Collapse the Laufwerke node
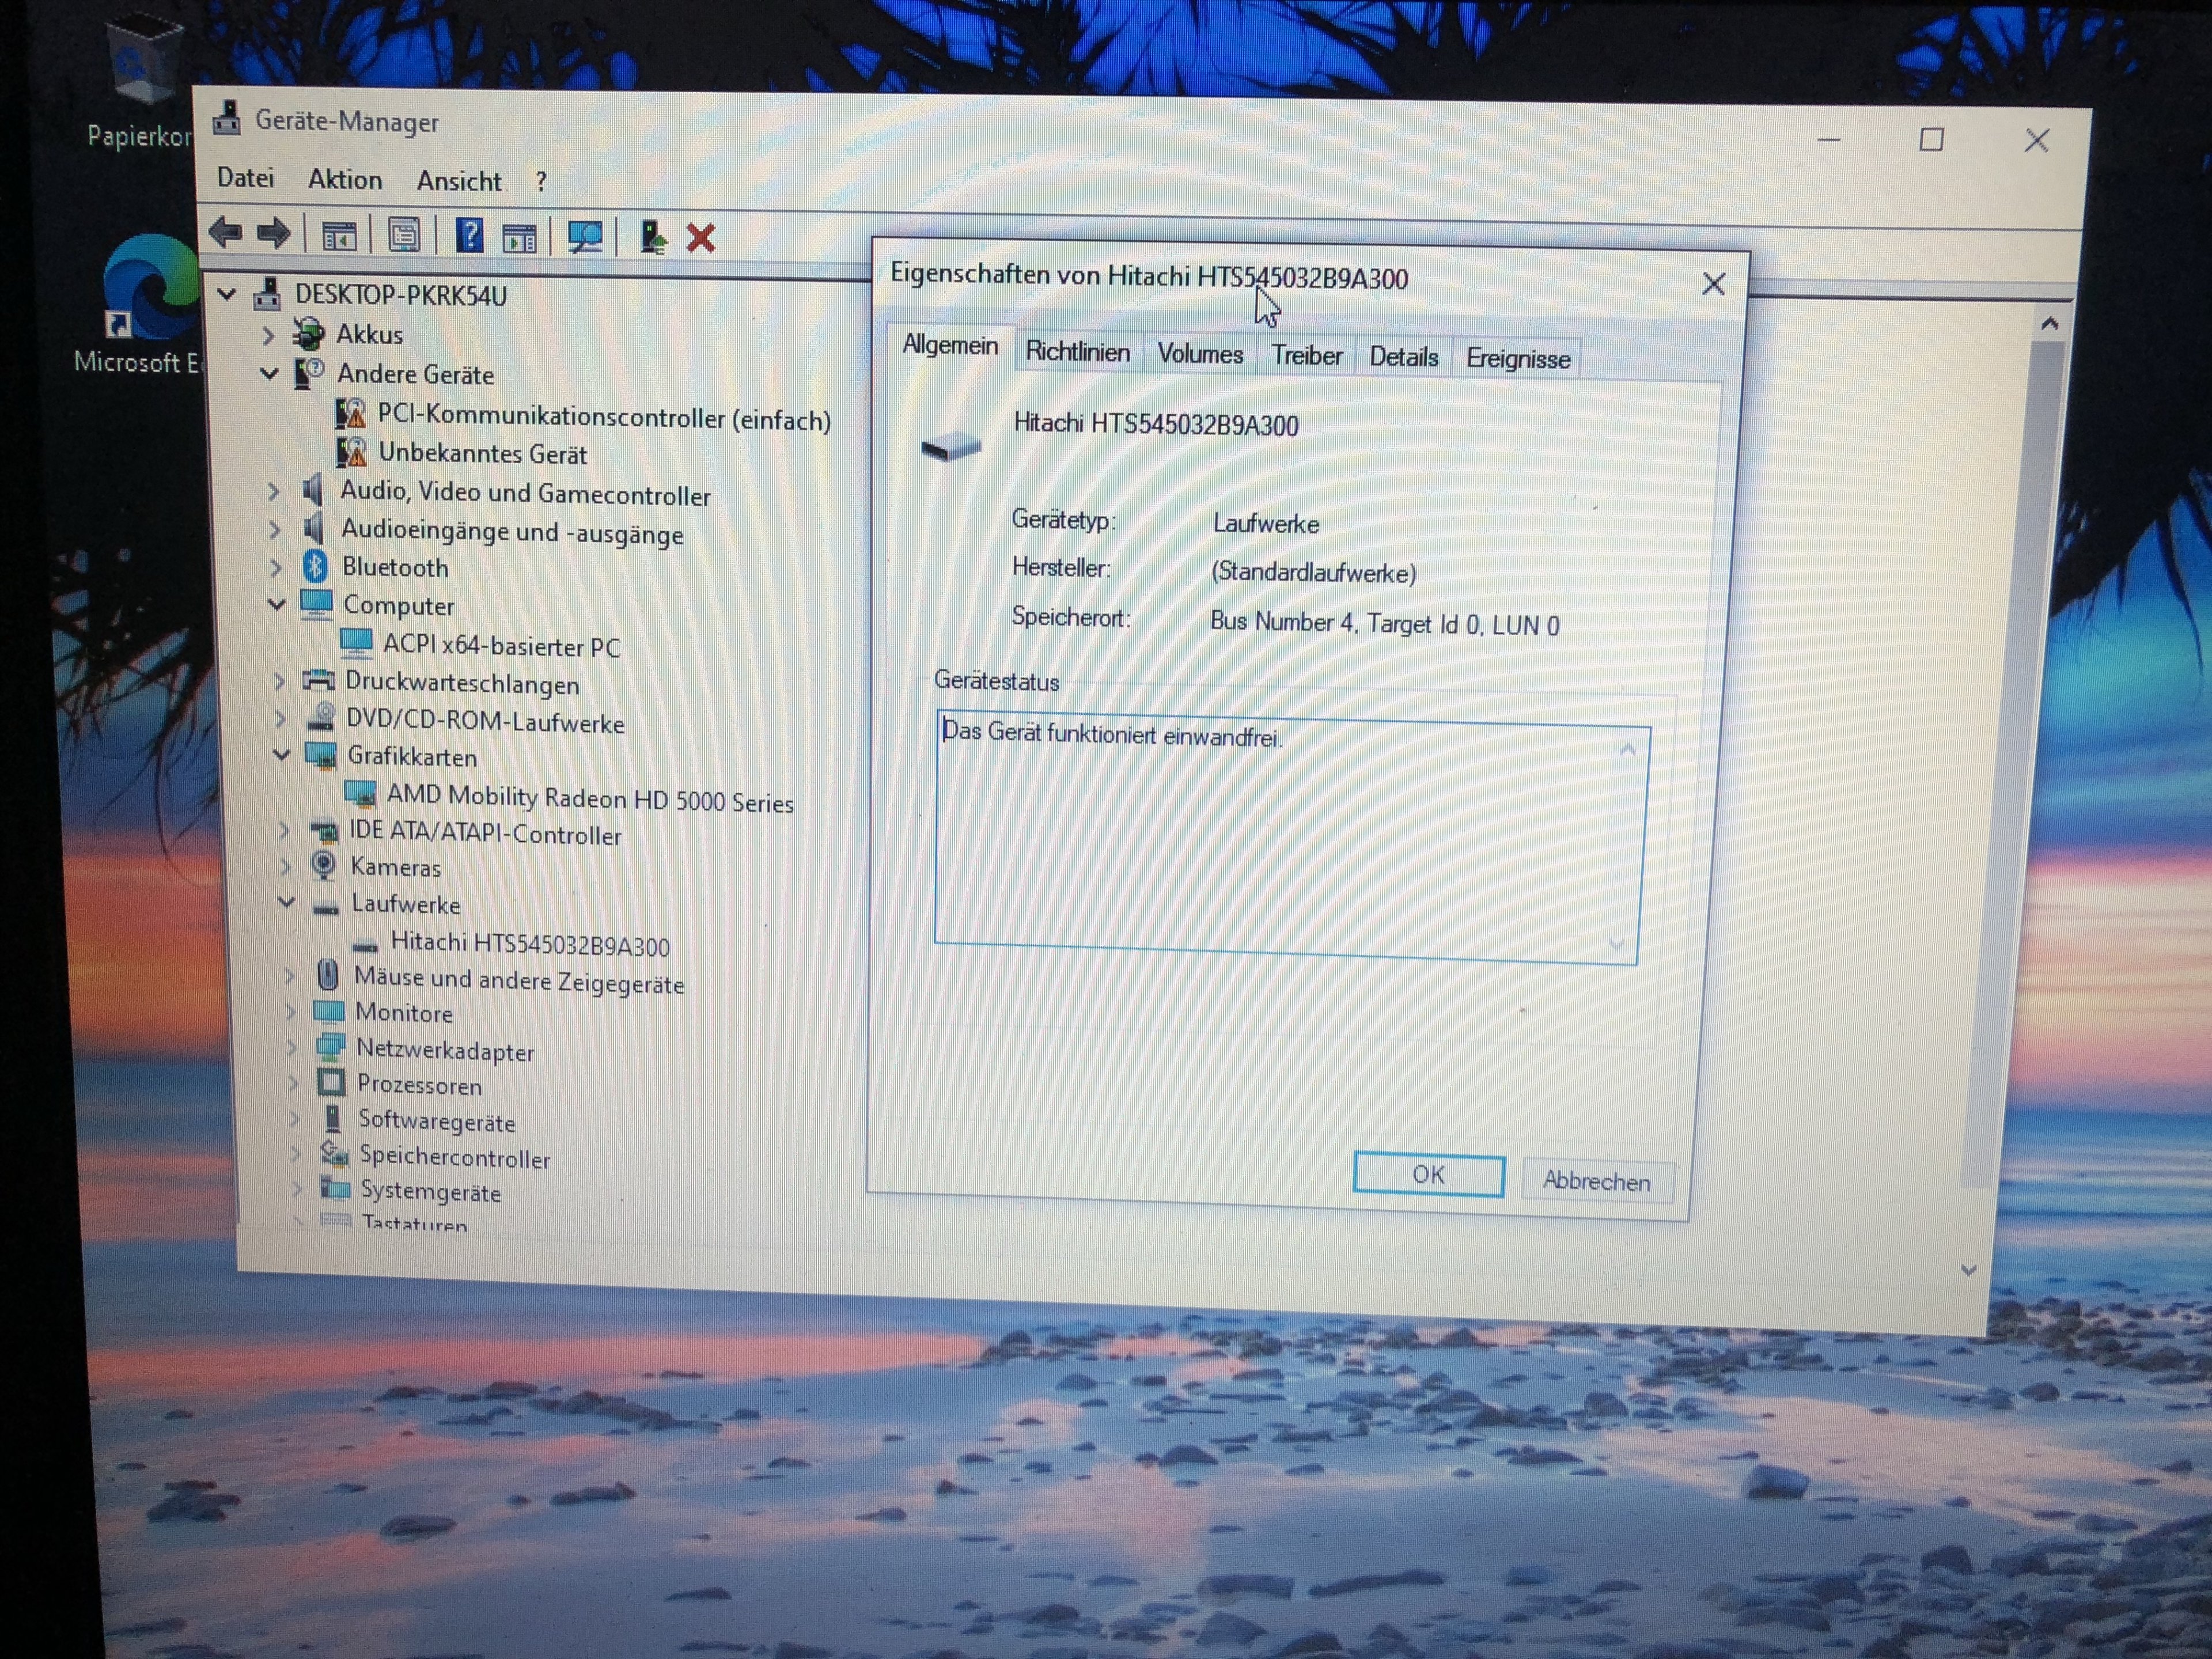Image resolution: width=2212 pixels, height=1659 pixels. 287,901
